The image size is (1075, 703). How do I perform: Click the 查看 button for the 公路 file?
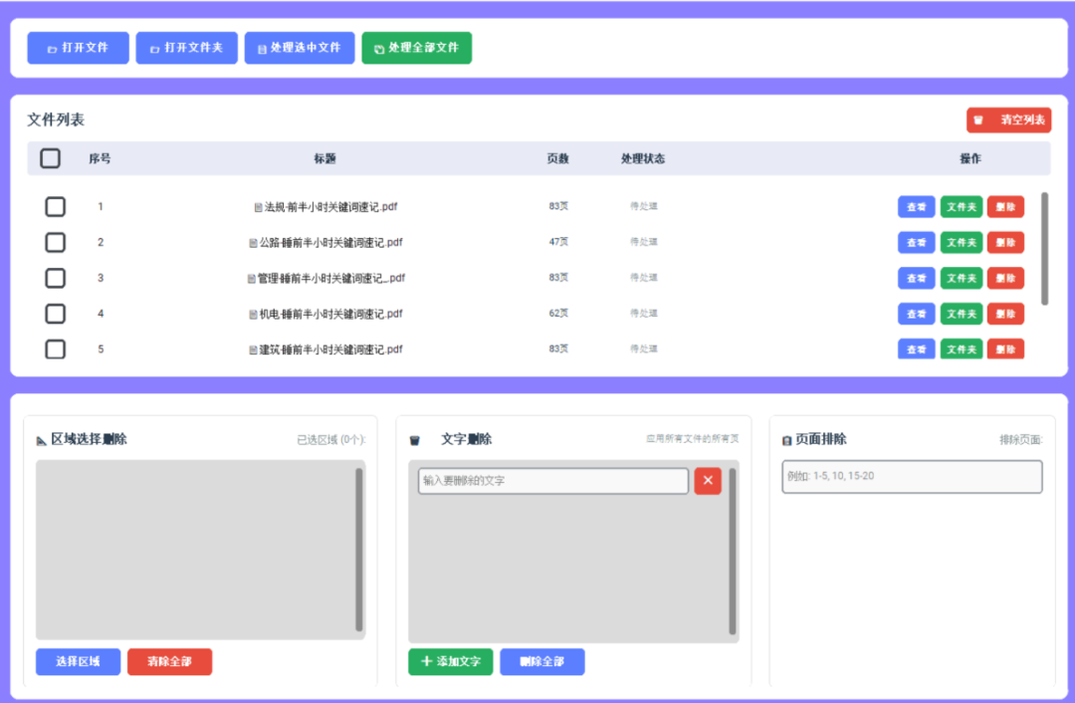(x=916, y=242)
